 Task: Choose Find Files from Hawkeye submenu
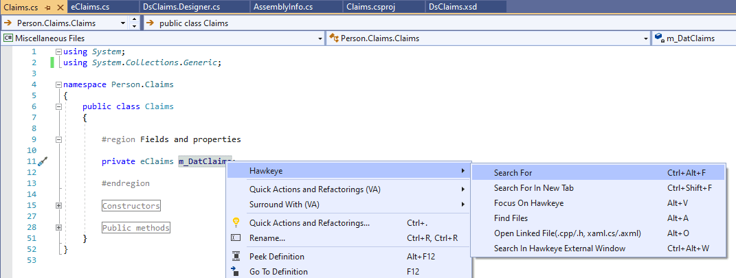(511, 218)
